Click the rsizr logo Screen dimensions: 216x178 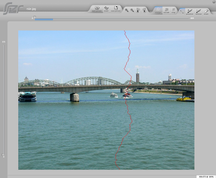[13, 9]
